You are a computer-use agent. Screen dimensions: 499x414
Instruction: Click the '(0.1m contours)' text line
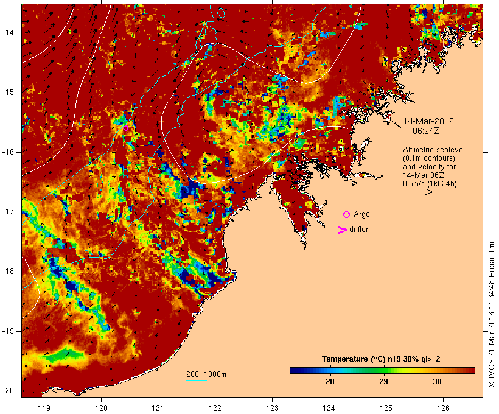428,158
